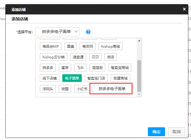Choose the 线下店铺 platform option
Screen dimensions: 191x140
[50, 78]
